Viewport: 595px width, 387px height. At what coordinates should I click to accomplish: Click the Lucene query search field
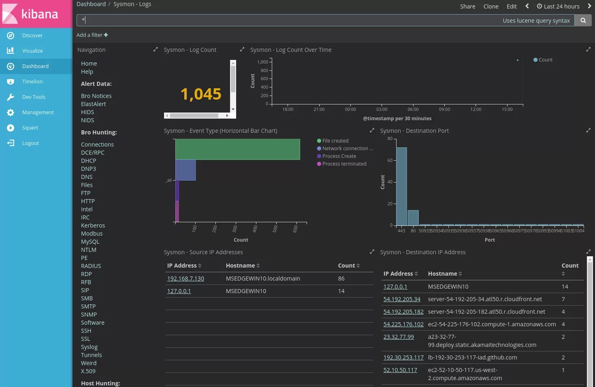pos(325,20)
